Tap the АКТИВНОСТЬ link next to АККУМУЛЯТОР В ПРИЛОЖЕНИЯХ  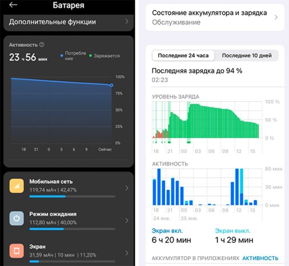(x=260, y=259)
